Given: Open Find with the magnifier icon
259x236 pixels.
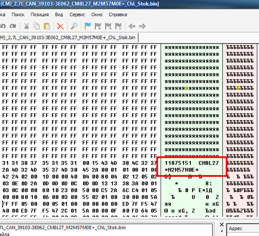Looking at the screenshot, I should [x=74, y=26].
